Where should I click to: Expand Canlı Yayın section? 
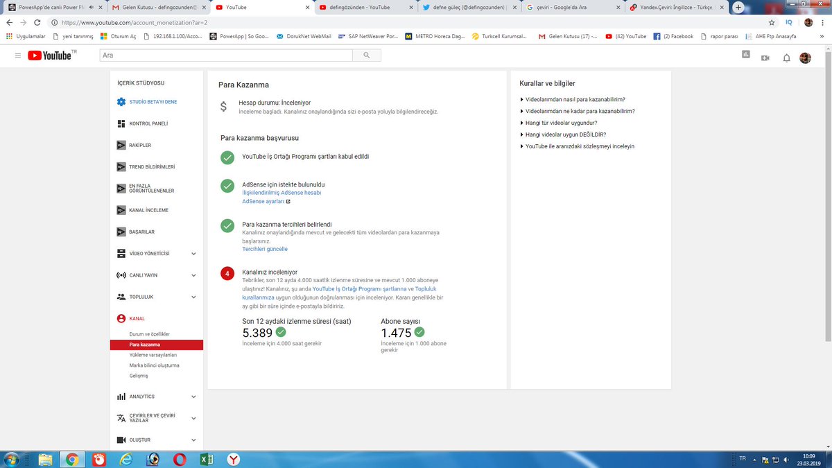coord(193,275)
